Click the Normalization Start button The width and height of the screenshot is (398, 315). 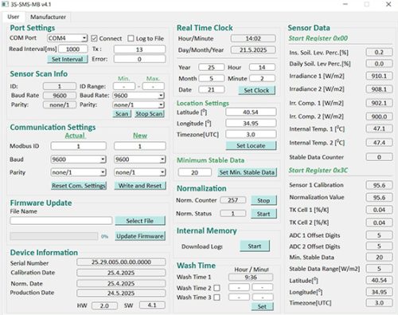coord(263,214)
